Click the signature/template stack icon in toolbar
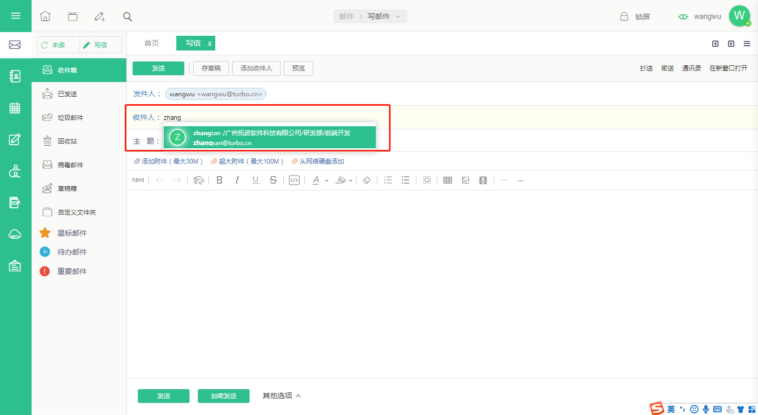This screenshot has width=758, height=415. pos(198,180)
